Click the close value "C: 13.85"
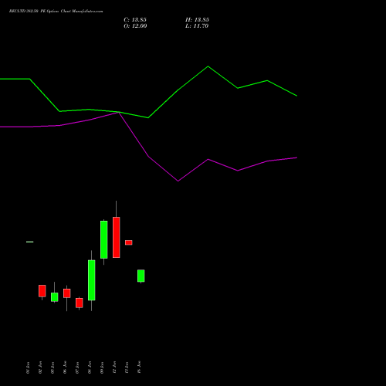 point(135,20)
